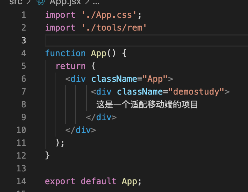
Task: Click the closing </div> on line 10
Action: pos(81,130)
